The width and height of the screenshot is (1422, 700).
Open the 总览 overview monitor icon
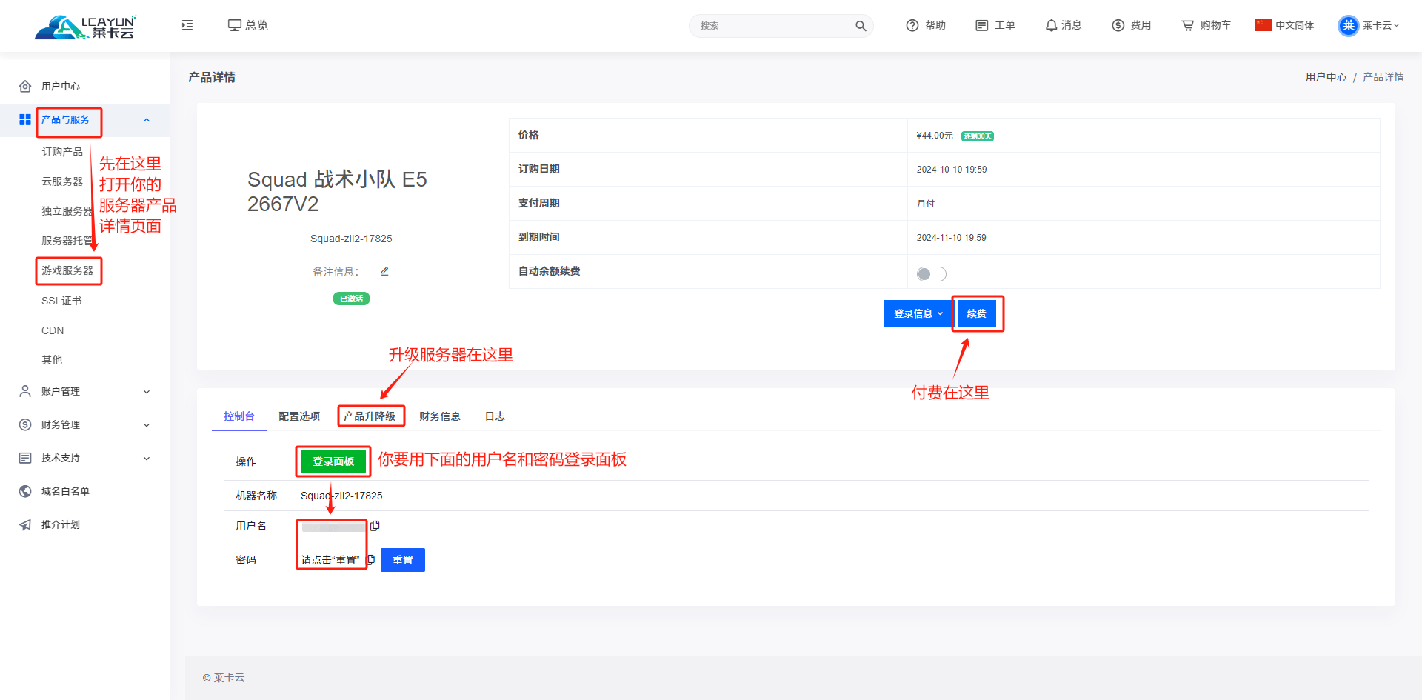(235, 25)
